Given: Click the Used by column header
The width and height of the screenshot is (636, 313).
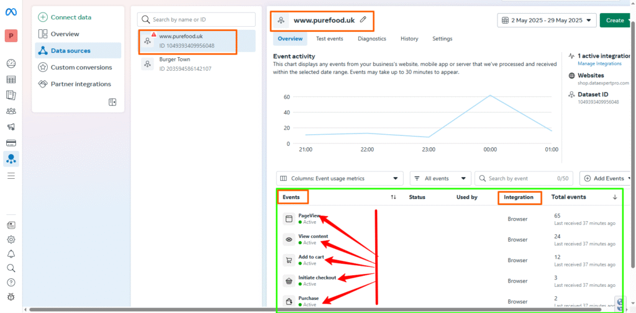Looking at the screenshot, I should [467, 197].
